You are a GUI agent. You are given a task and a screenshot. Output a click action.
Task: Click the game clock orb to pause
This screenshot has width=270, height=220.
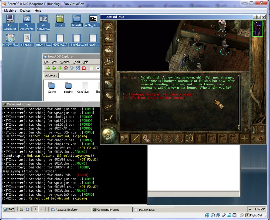[x=109, y=134]
